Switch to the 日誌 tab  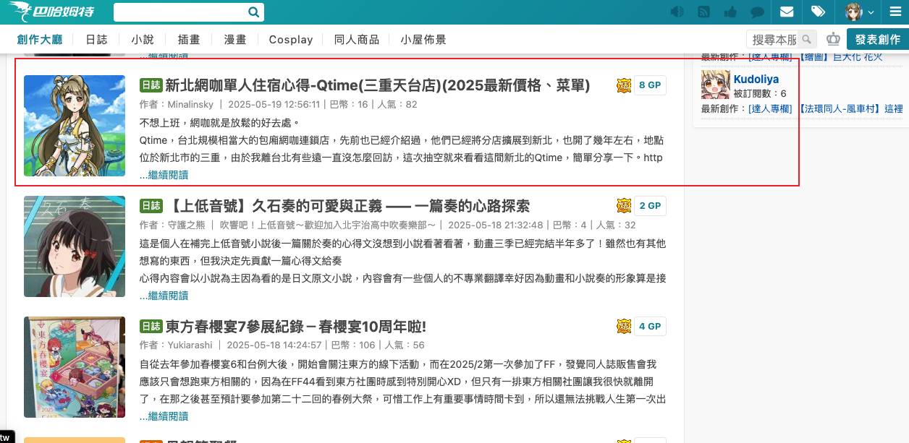[96, 40]
